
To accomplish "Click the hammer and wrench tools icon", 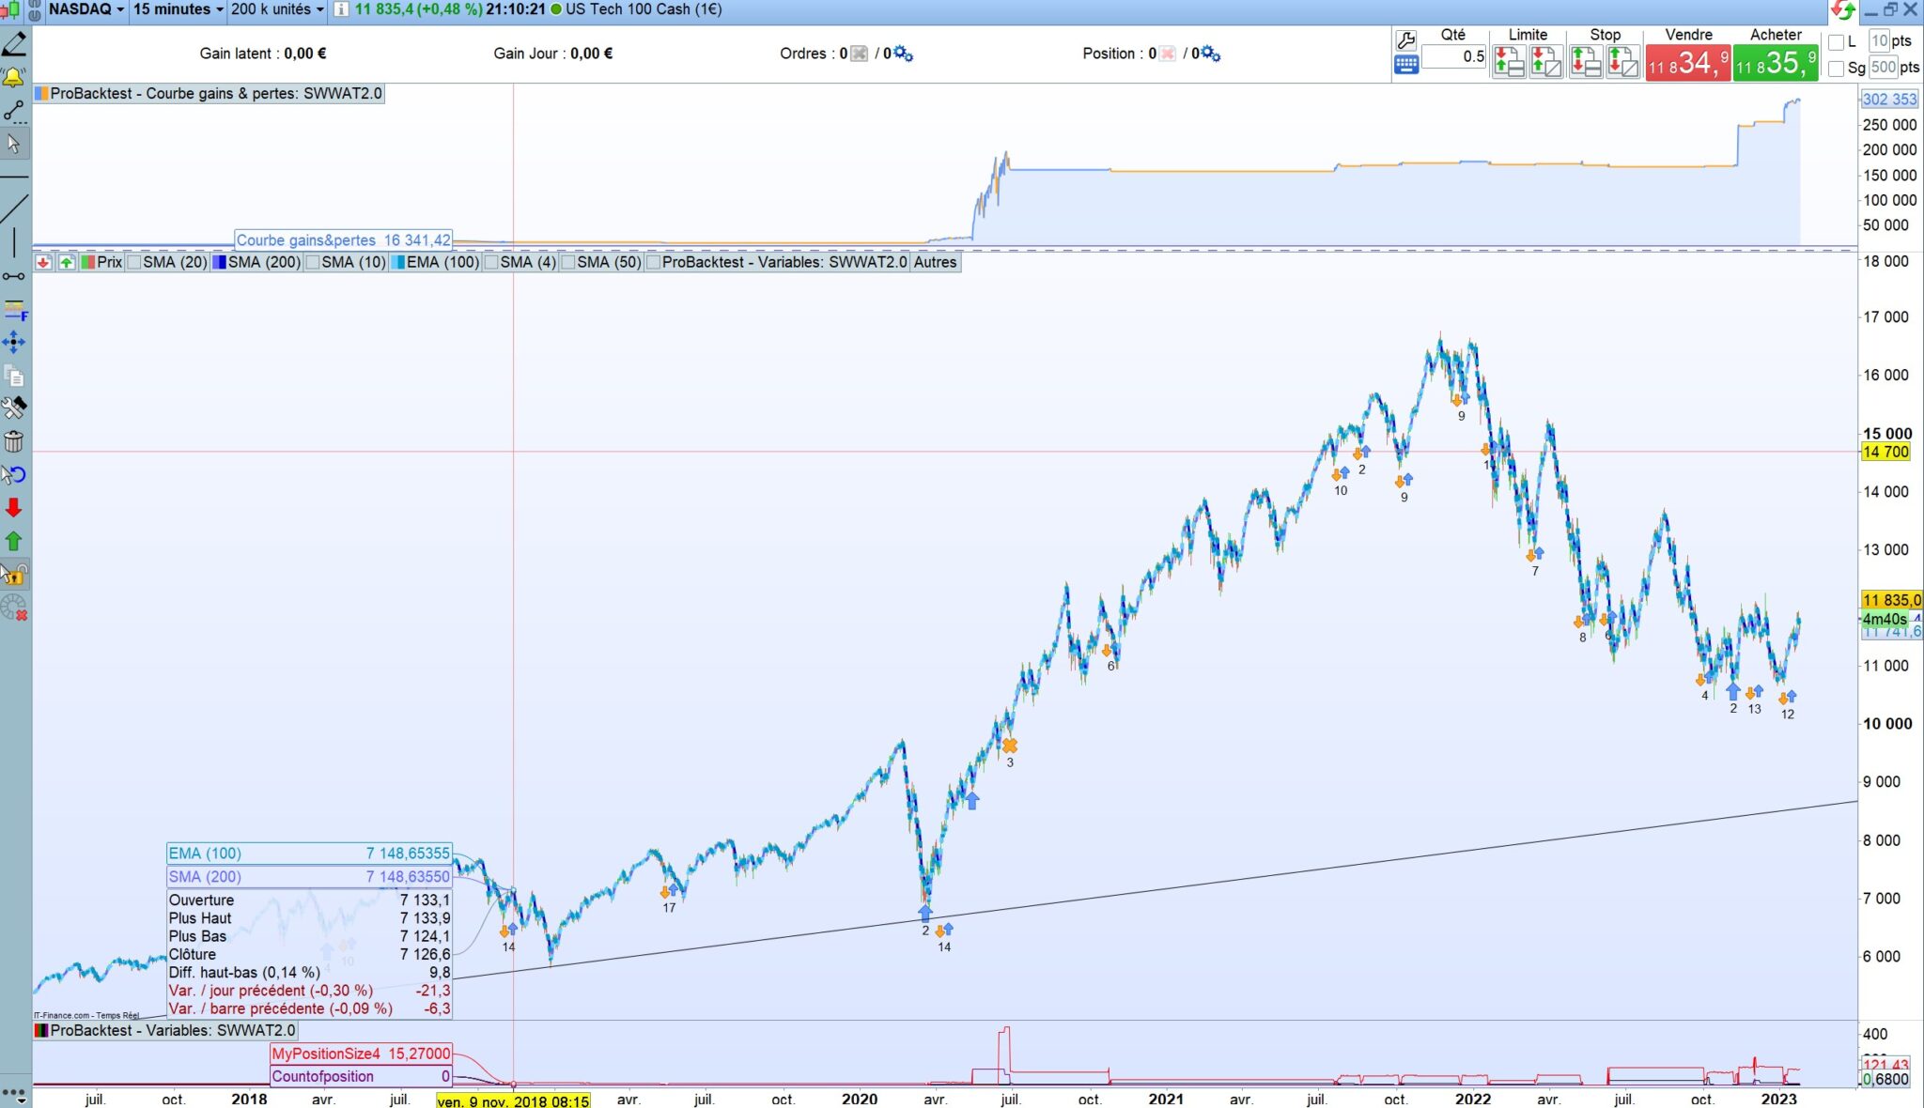I will click(x=14, y=408).
